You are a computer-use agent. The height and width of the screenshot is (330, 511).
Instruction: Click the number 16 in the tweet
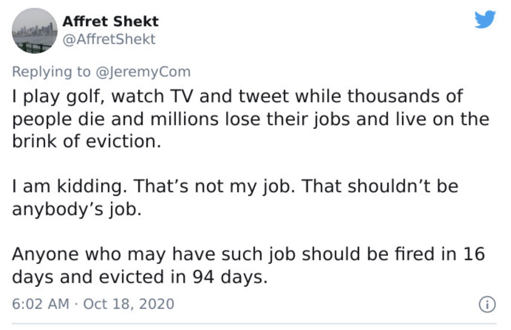(474, 254)
